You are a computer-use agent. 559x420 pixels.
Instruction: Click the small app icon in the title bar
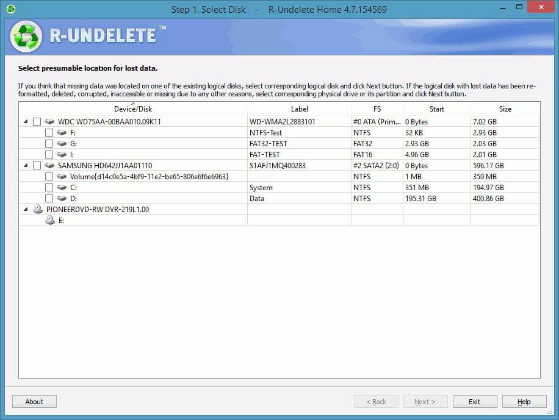point(11,9)
